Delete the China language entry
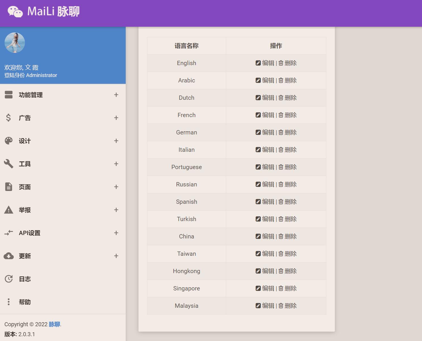 coord(287,236)
